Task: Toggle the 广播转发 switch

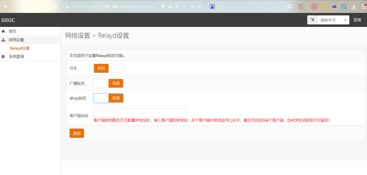Action: point(108,83)
